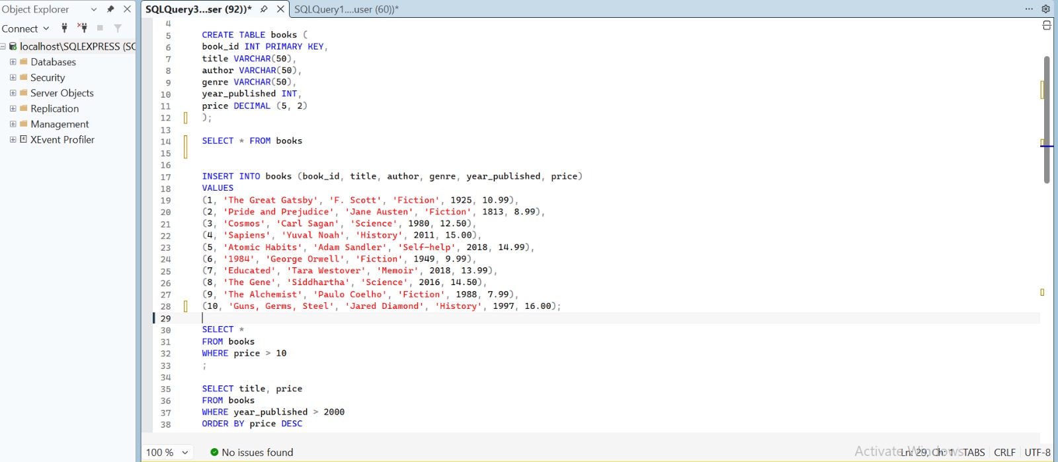The height and width of the screenshot is (462, 1058).
Task: Click 'Tara Westover' string on line 25
Action: point(326,271)
